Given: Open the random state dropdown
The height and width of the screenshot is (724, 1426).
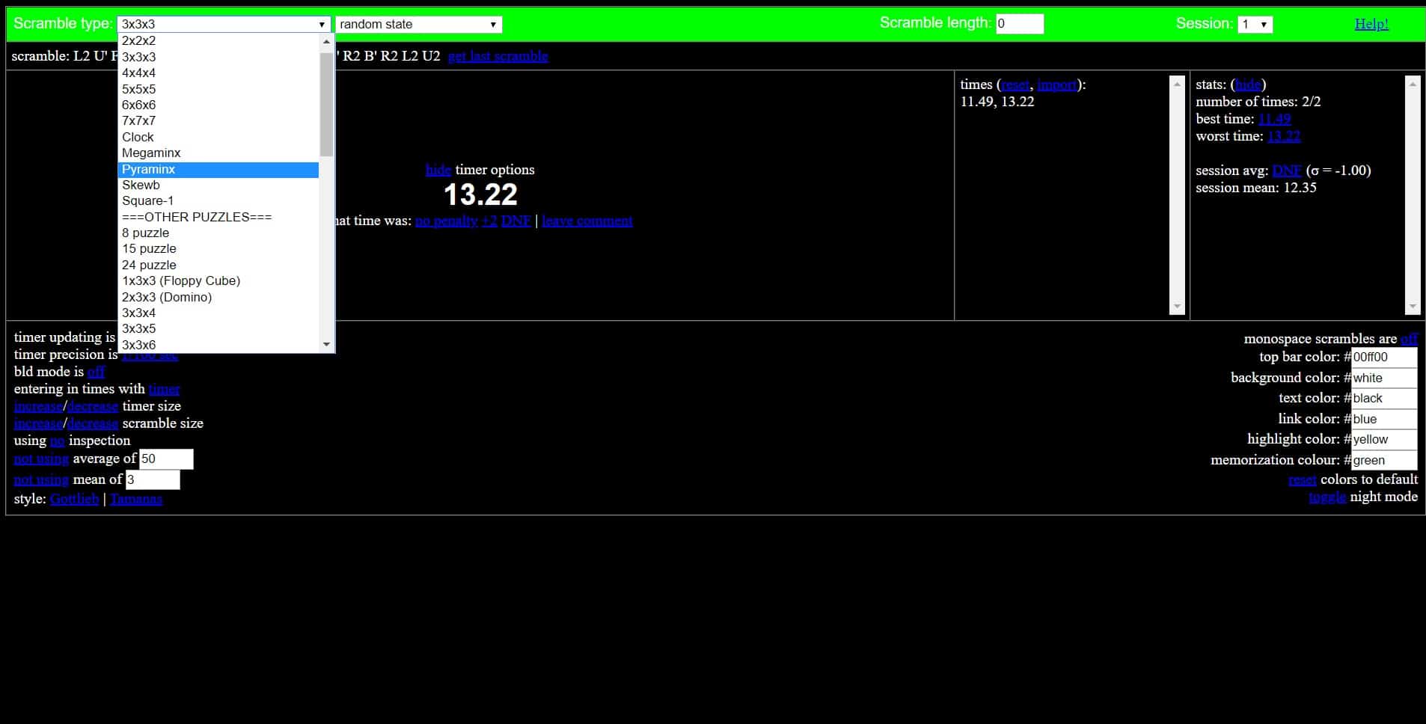Looking at the screenshot, I should point(419,24).
